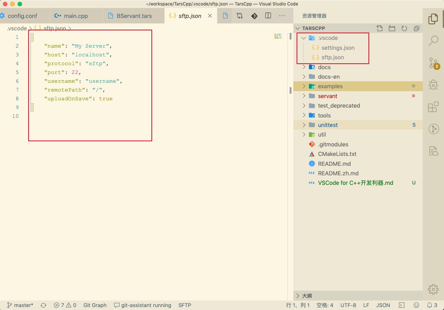The width and height of the screenshot is (444, 310).
Task: Click the JSON language mode indicator
Action: 383,305
